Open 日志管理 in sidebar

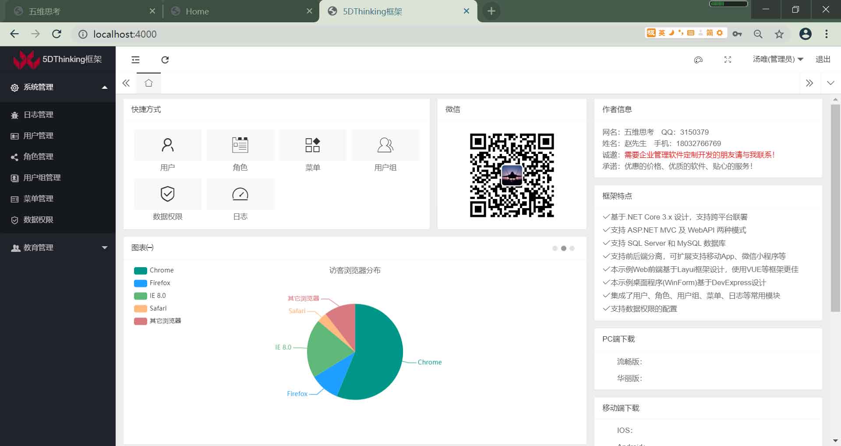tap(58, 115)
